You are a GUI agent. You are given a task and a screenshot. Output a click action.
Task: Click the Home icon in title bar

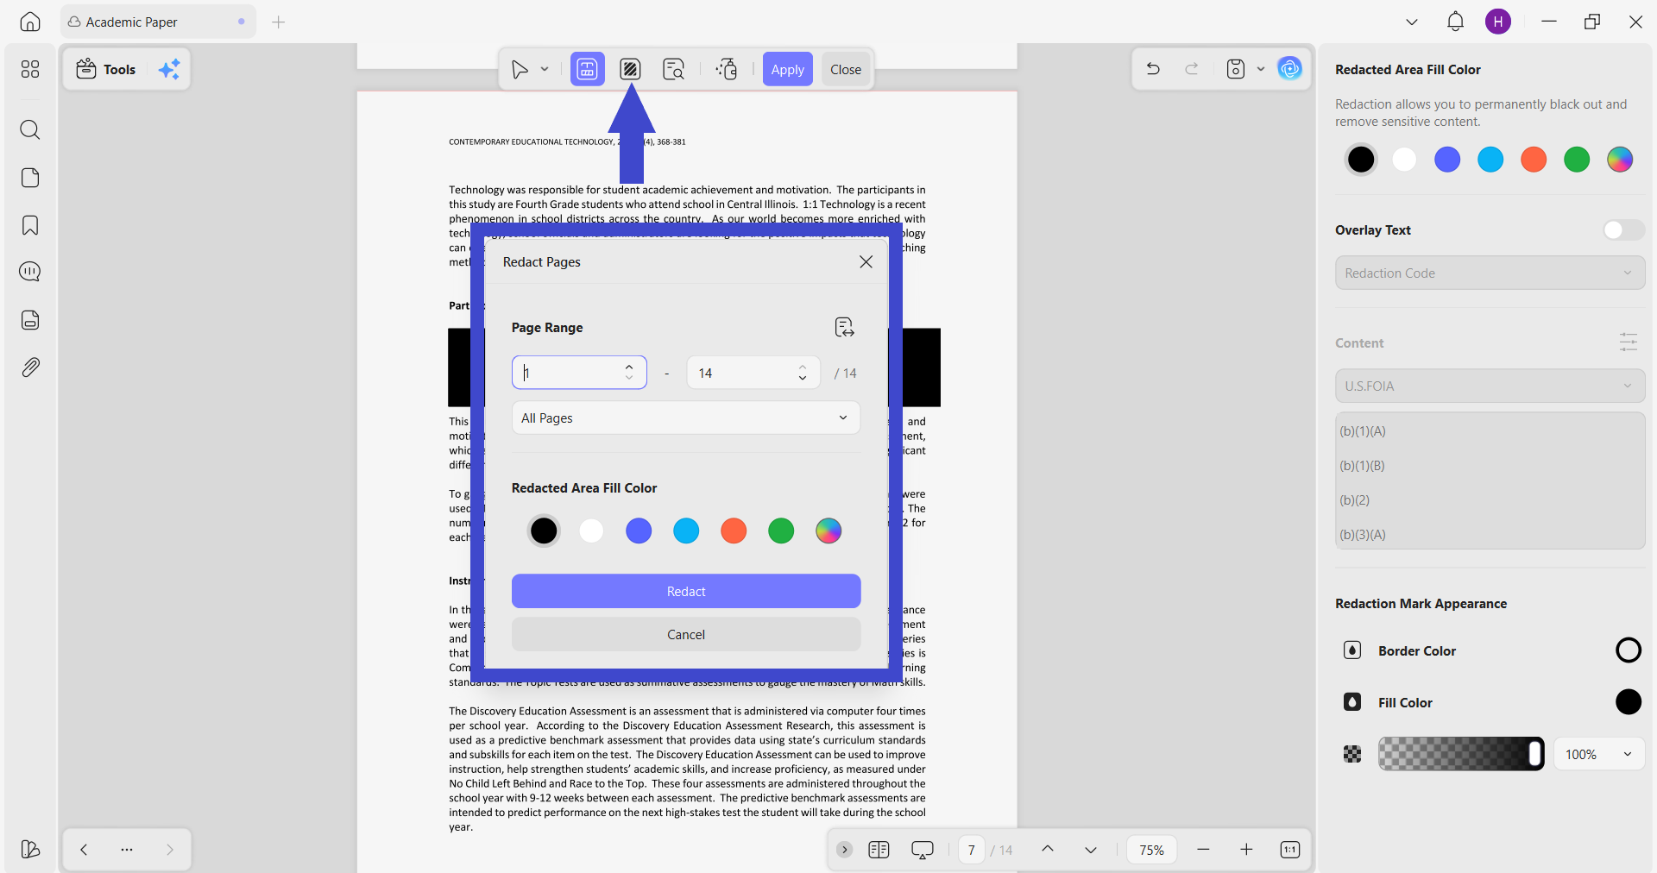coord(30,22)
